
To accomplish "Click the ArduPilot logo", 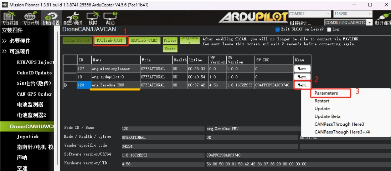I will click(x=253, y=17).
